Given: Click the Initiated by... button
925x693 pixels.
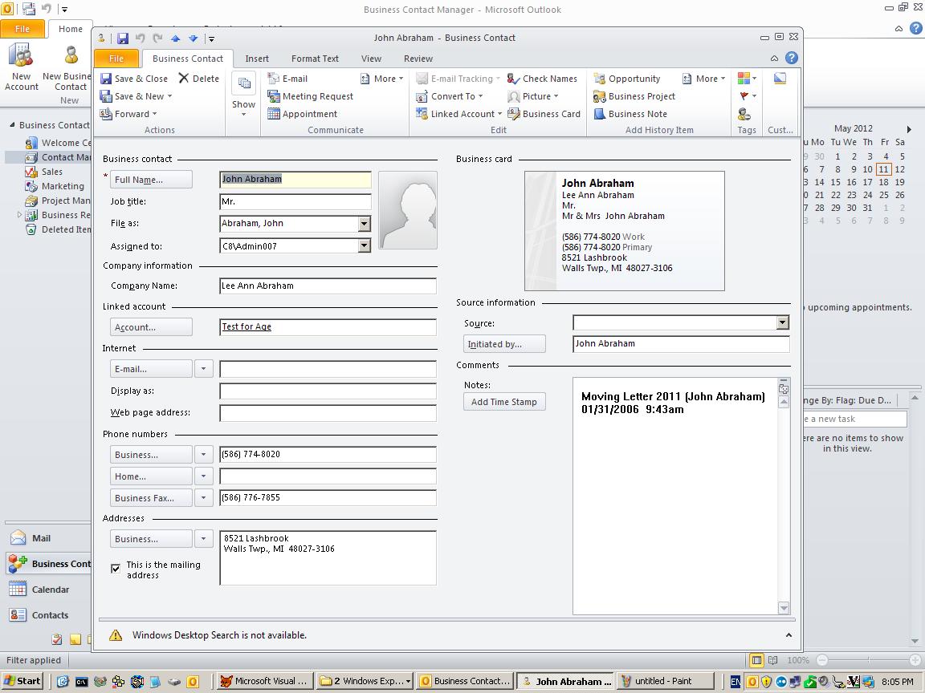Looking at the screenshot, I should coord(504,344).
